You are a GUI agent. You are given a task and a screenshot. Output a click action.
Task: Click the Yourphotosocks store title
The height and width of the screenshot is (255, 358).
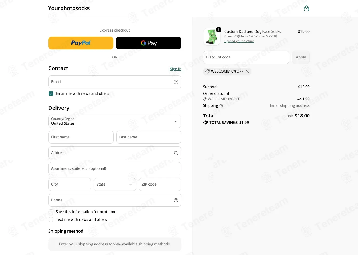pos(69,8)
